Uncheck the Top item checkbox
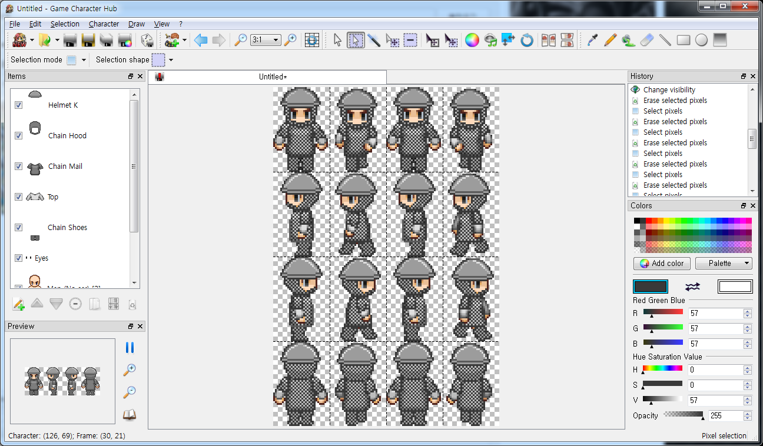763x446 pixels. (19, 197)
